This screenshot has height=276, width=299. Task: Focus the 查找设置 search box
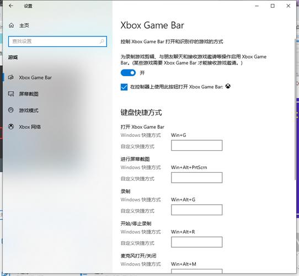coord(57,41)
